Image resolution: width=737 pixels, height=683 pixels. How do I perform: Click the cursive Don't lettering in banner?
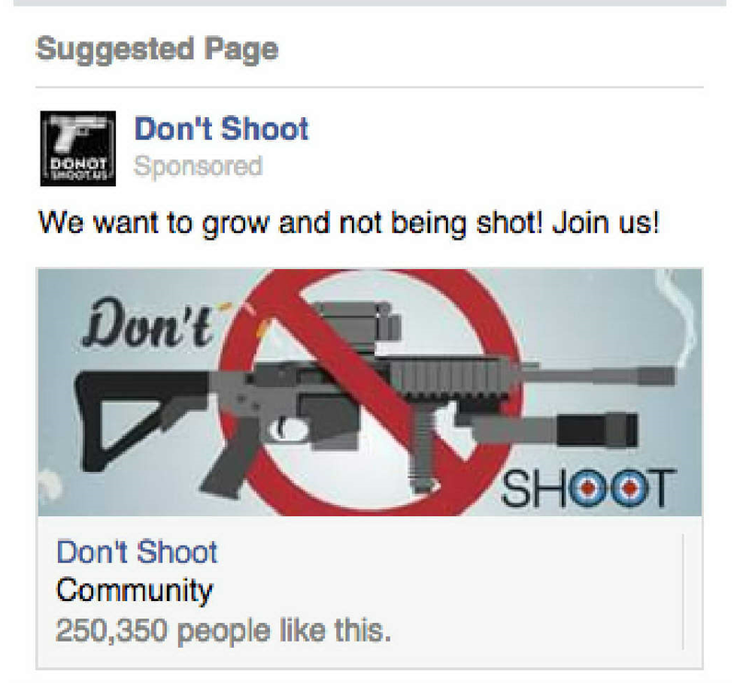click(x=148, y=323)
